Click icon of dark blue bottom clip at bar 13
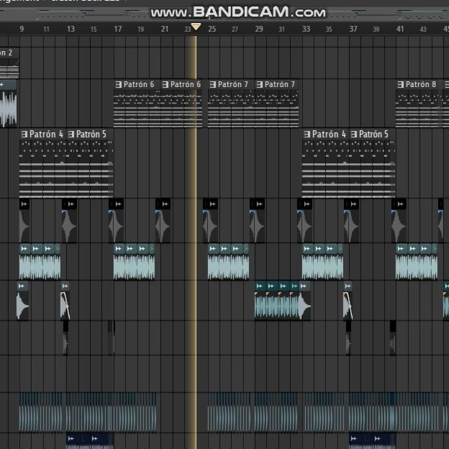449x449 pixels. point(71,438)
